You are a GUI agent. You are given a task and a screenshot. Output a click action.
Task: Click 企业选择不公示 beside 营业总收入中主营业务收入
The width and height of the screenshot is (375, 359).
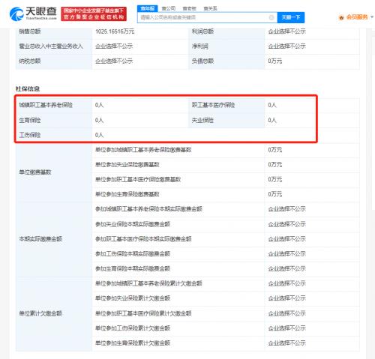114,46
